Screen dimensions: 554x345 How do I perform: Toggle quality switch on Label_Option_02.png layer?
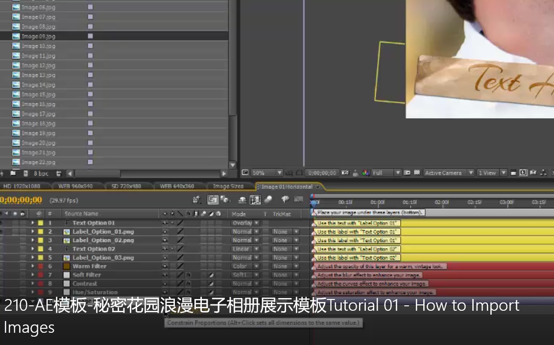180,240
